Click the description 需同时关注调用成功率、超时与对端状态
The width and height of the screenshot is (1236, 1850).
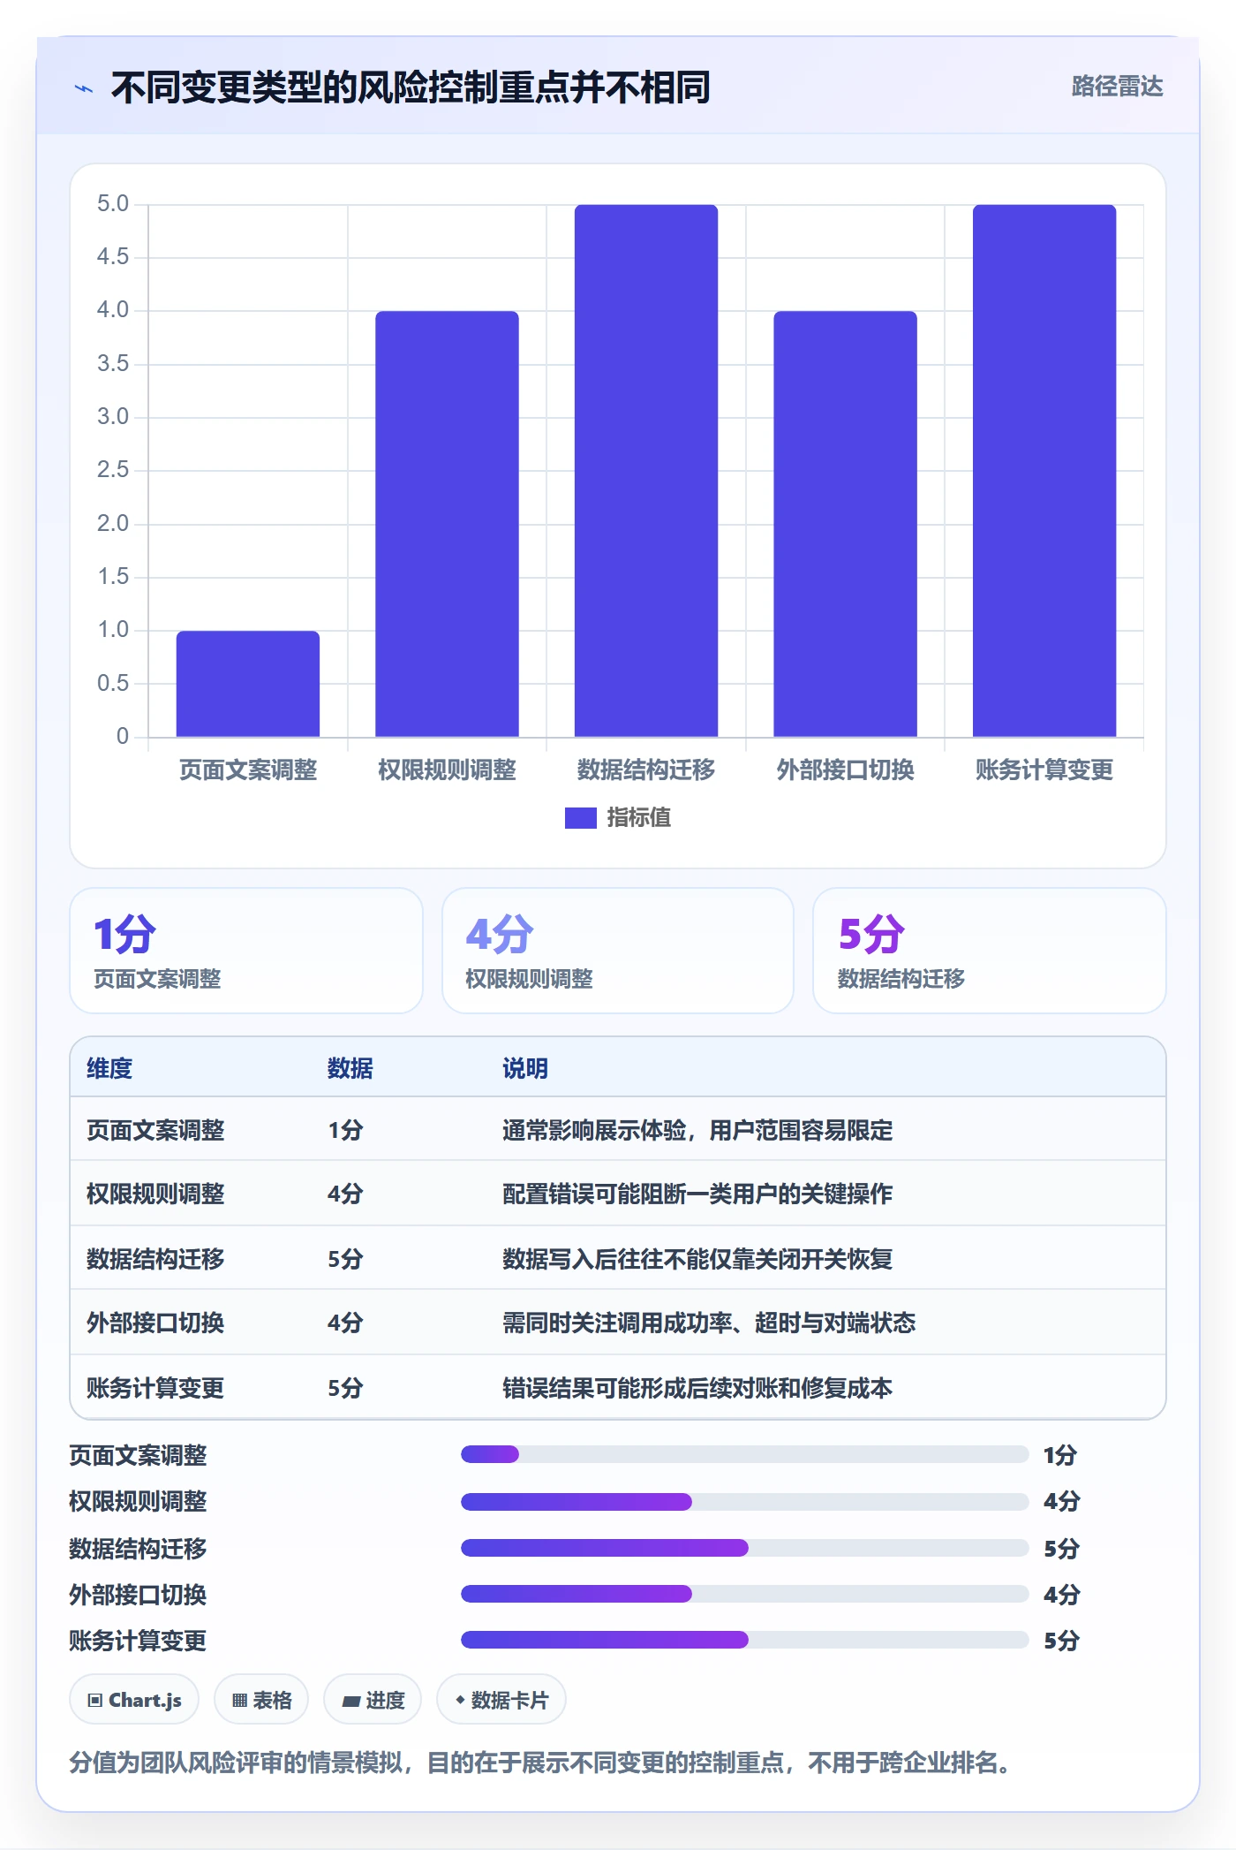[x=709, y=1323]
